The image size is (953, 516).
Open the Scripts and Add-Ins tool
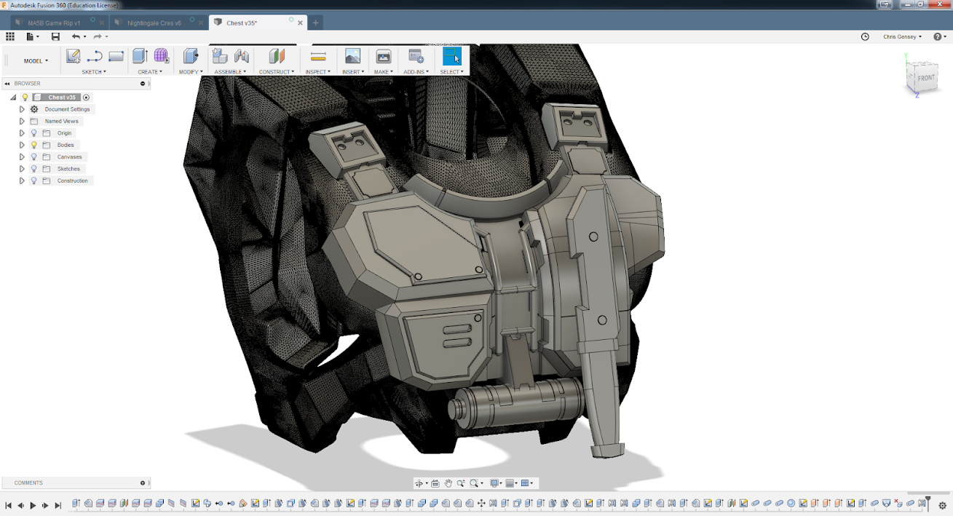click(416, 56)
